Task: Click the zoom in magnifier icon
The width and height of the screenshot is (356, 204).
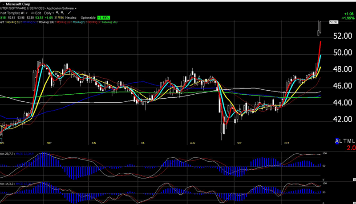Action: [57, 13]
